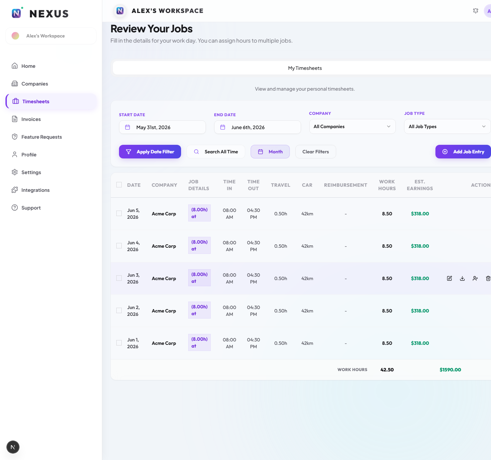
Task: Click job details tag on Jun 2 row
Action: pos(199,310)
